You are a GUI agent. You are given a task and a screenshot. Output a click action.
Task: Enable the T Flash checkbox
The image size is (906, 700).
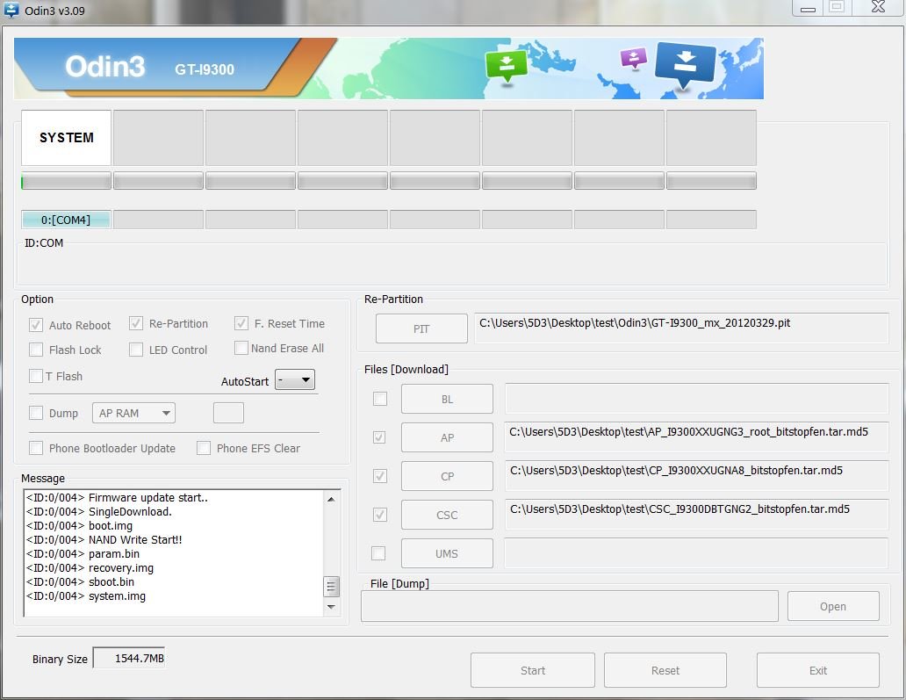(36, 376)
